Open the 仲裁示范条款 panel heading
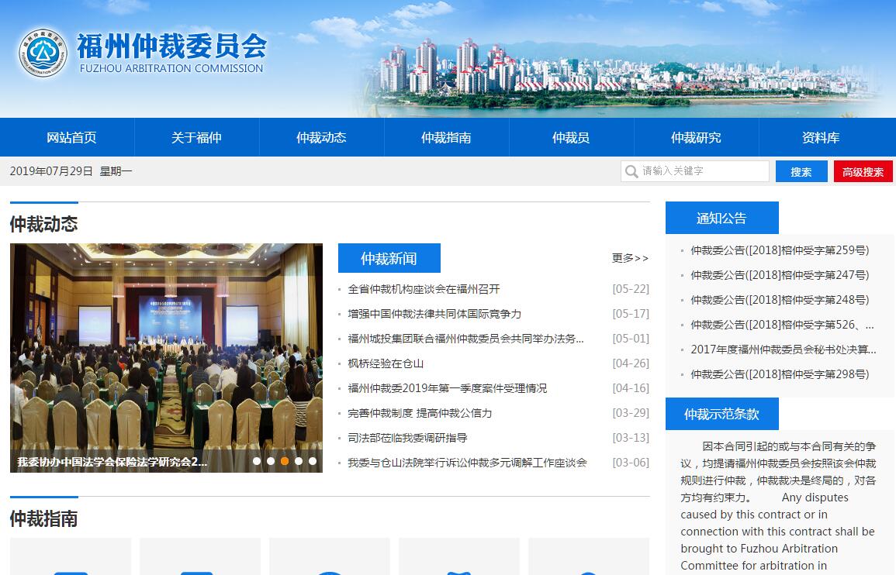 (x=721, y=415)
